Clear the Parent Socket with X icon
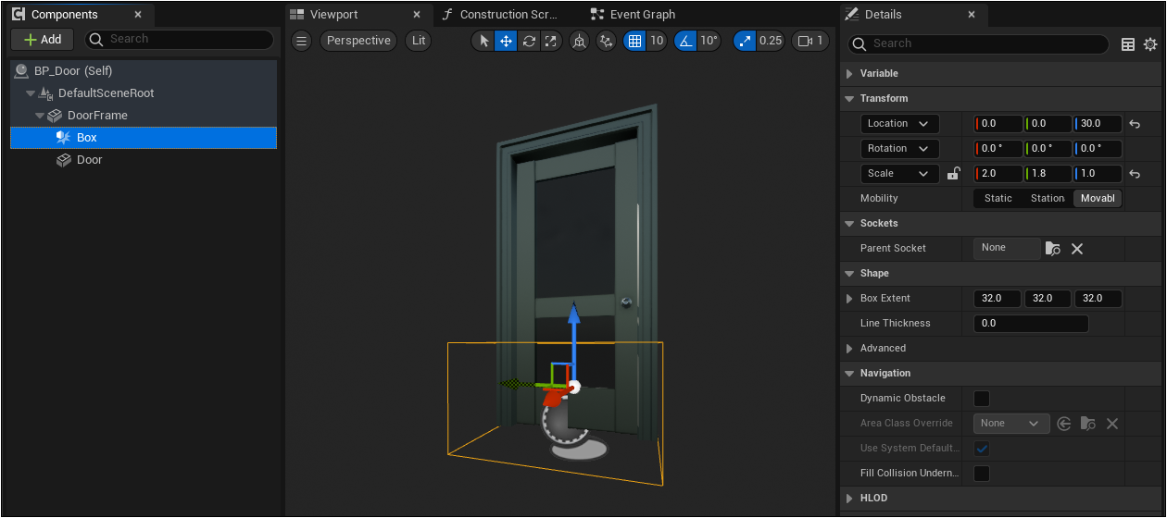 tap(1077, 249)
